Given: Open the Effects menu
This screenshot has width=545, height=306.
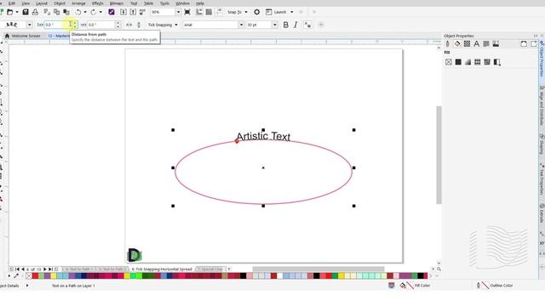Looking at the screenshot, I should point(97,3).
